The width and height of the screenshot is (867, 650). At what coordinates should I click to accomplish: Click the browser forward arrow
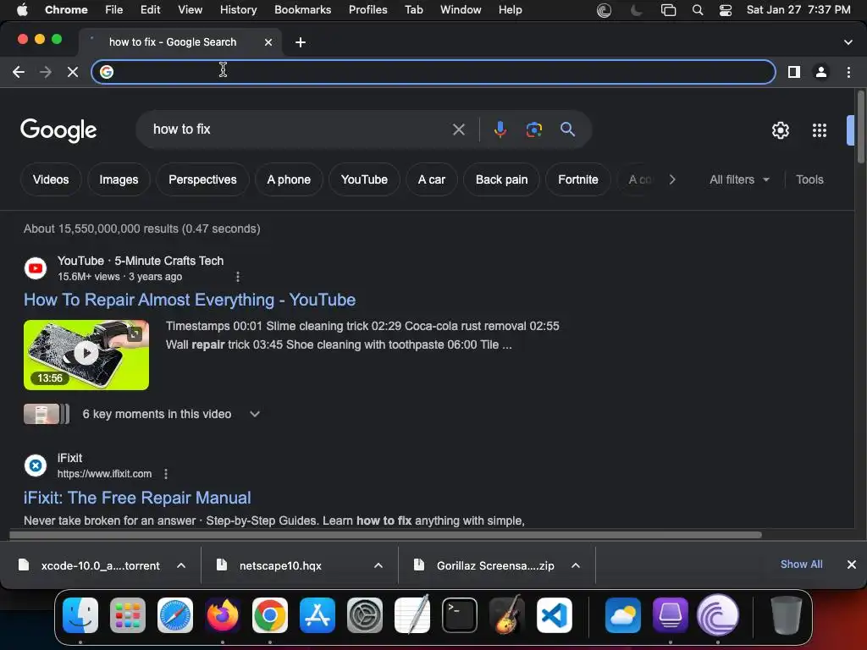coord(46,72)
